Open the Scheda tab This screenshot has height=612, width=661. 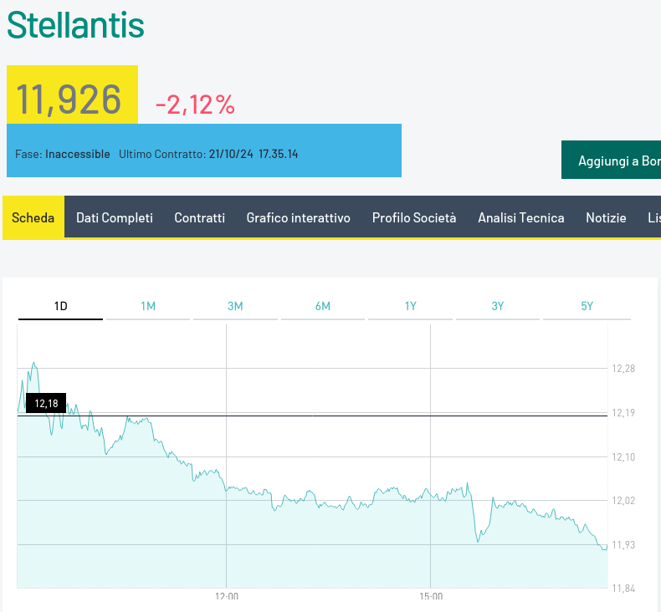pyautogui.click(x=33, y=217)
